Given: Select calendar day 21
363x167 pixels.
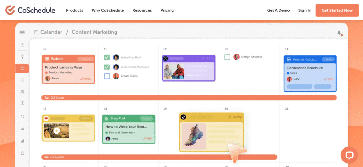Looking at the screenshot, I should [x=286, y=108].
